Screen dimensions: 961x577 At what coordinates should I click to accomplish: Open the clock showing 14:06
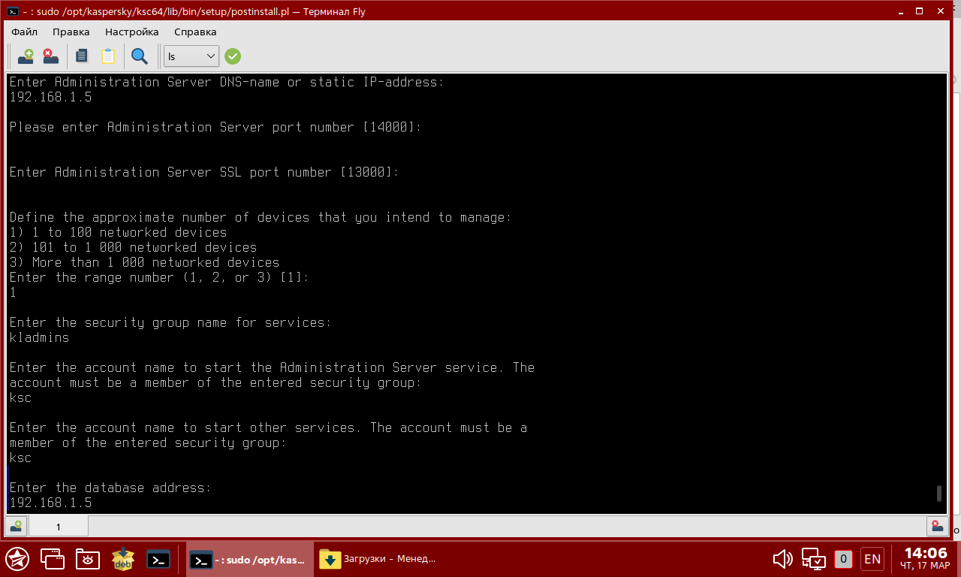pyautogui.click(x=926, y=559)
